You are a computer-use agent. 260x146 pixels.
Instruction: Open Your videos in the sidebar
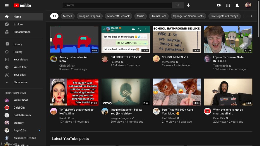point(21,60)
